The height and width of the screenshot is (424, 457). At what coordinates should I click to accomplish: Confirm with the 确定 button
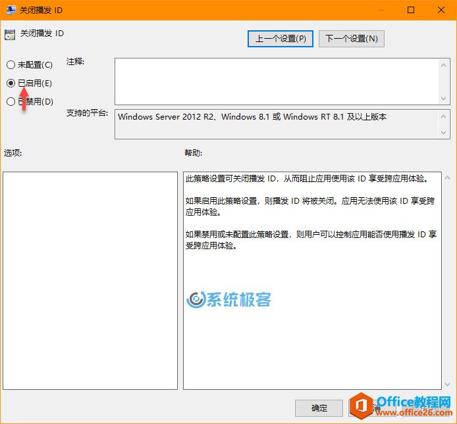pyautogui.click(x=319, y=408)
